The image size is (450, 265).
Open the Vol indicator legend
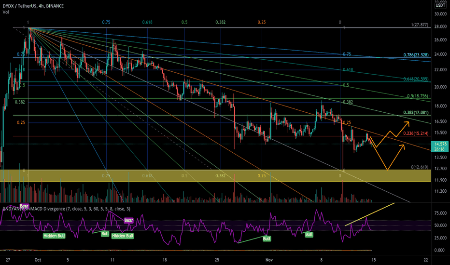tap(6, 12)
